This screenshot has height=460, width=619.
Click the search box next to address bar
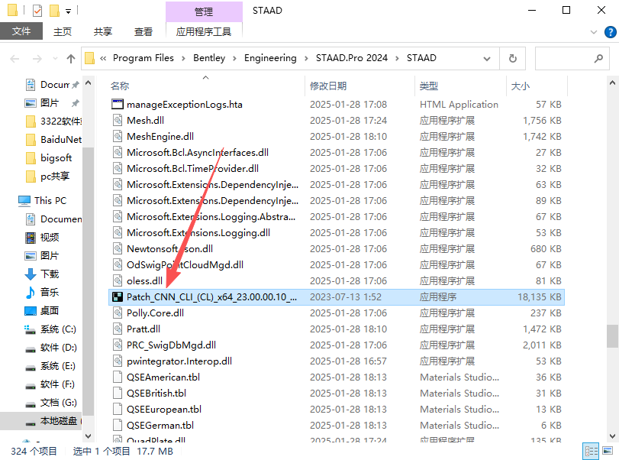[x=569, y=58]
